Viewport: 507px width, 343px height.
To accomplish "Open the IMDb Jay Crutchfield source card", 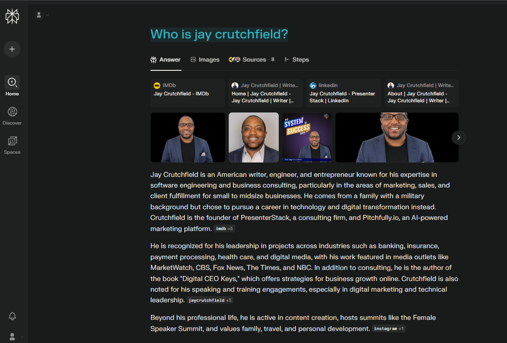I will click(x=188, y=93).
